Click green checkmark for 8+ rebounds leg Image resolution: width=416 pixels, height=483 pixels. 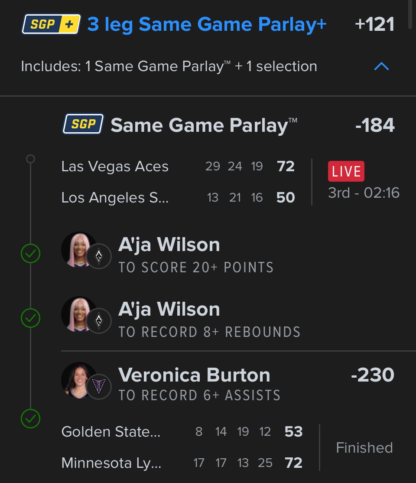pos(30,318)
